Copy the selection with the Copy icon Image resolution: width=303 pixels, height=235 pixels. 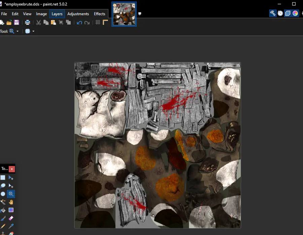pos(46,22)
